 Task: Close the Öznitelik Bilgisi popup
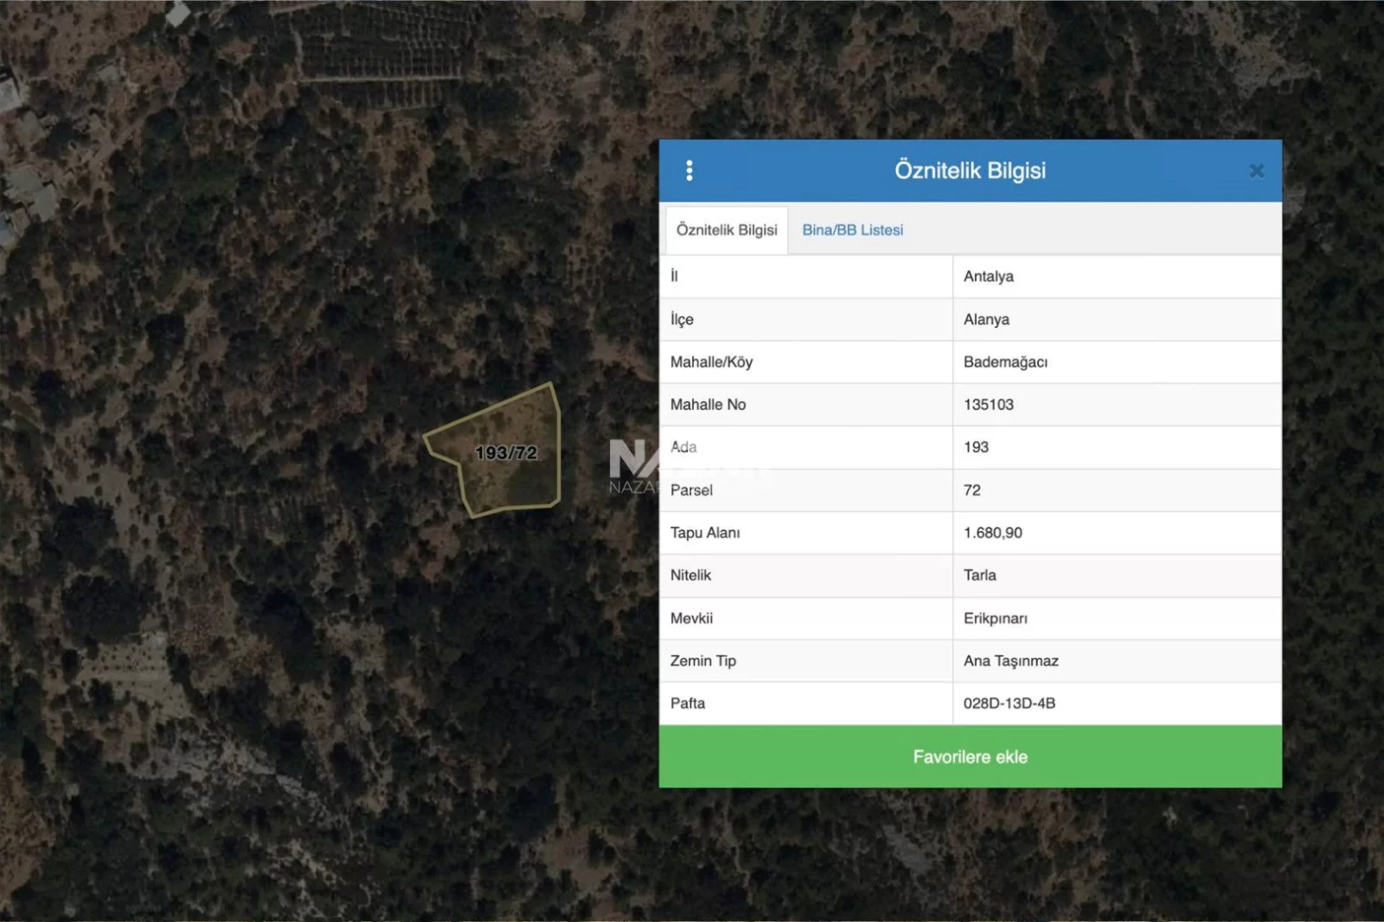coord(1256,171)
